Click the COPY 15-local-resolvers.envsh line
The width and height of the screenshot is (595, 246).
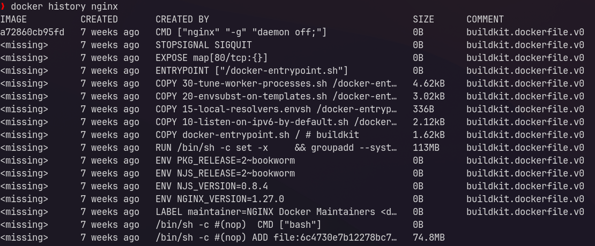tap(276, 110)
